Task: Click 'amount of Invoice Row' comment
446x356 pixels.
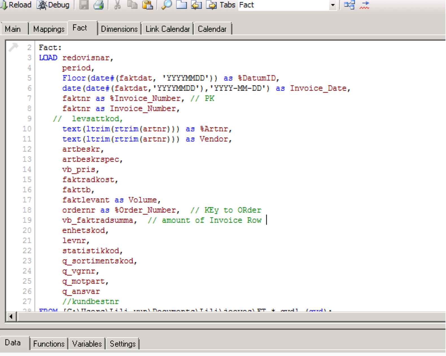Action: tap(212, 220)
